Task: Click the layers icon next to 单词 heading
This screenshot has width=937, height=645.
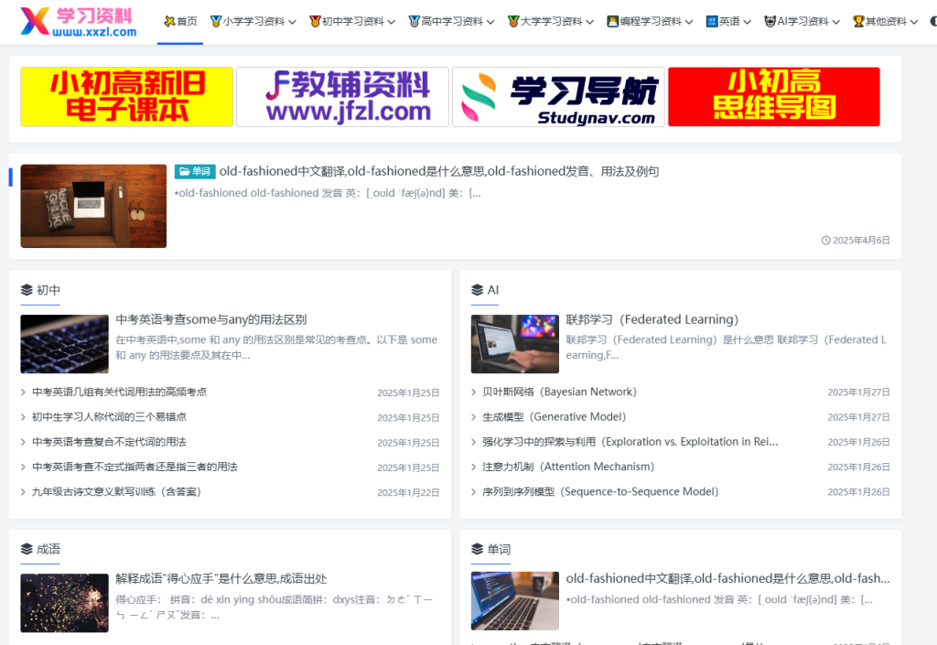Action: [x=477, y=549]
